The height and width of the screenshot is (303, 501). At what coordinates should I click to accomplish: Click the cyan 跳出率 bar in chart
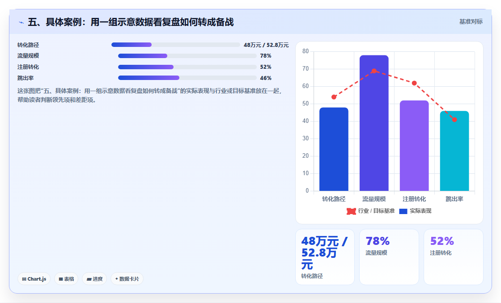(x=454, y=151)
